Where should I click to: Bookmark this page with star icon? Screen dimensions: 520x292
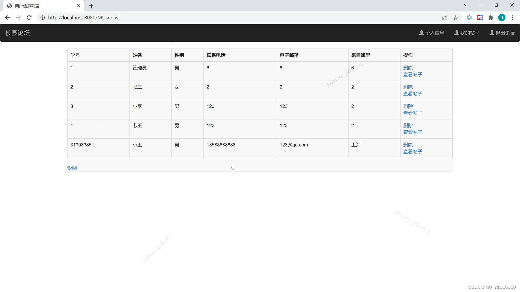point(456,18)
